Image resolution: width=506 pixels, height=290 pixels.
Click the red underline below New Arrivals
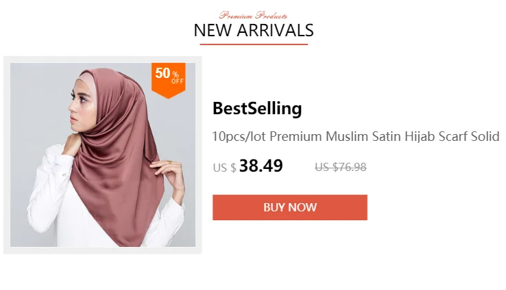[254, 44]
